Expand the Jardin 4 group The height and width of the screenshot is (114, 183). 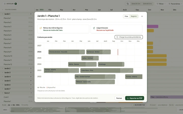coord(3,77)
